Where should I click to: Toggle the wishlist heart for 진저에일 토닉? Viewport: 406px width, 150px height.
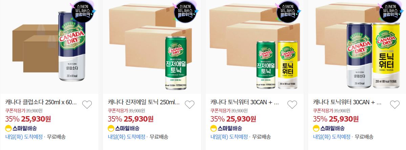pyautogui.click(x=190, y=104)
